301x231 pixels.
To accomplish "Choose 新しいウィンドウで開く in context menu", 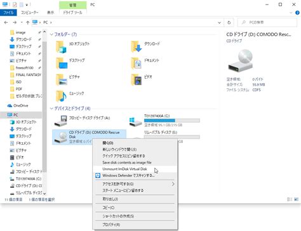I will (135, 150).
